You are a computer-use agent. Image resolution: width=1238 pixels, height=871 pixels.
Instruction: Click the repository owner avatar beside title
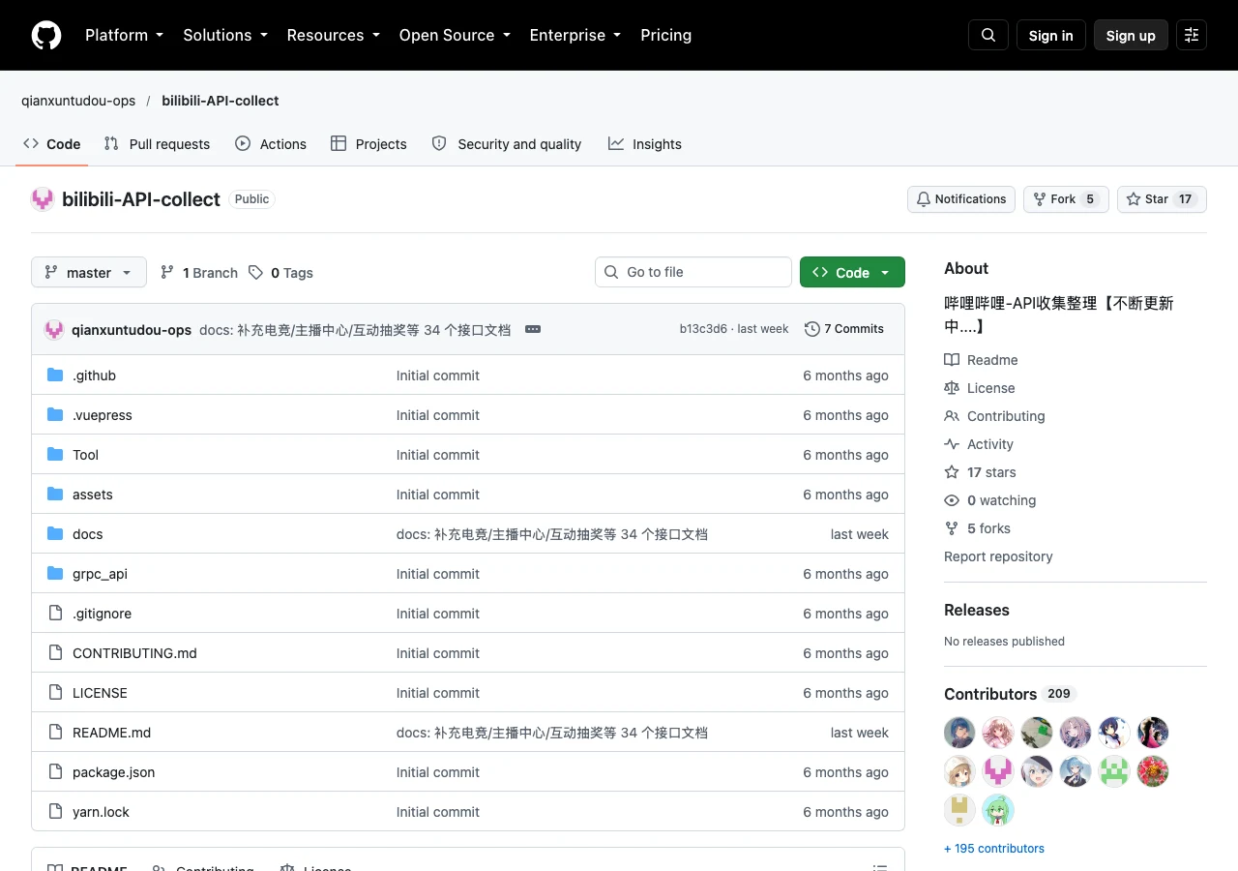tap(43, 199)
